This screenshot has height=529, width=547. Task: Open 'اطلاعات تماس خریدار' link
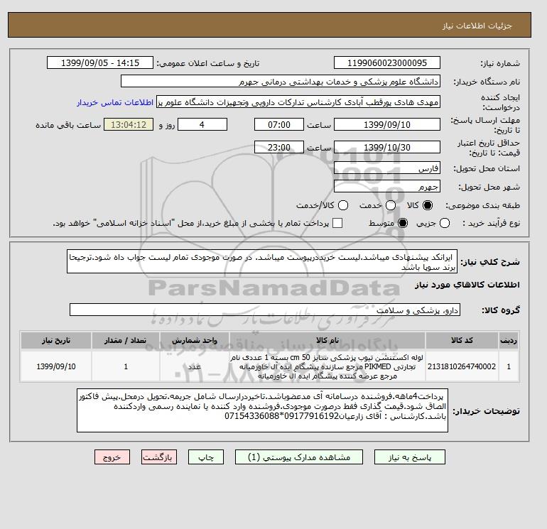pos(115,102)
